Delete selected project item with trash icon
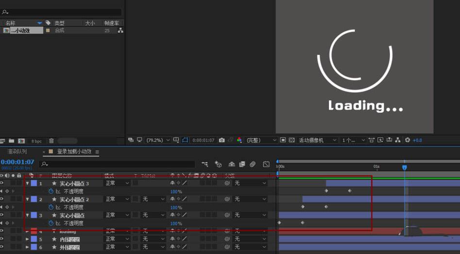Screen dimensions: 460x254 [51, 141]
